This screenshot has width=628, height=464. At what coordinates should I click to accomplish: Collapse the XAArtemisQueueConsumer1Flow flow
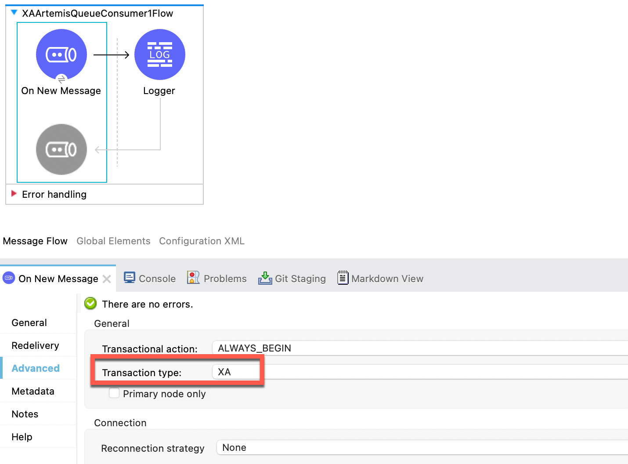pos(14,13)
